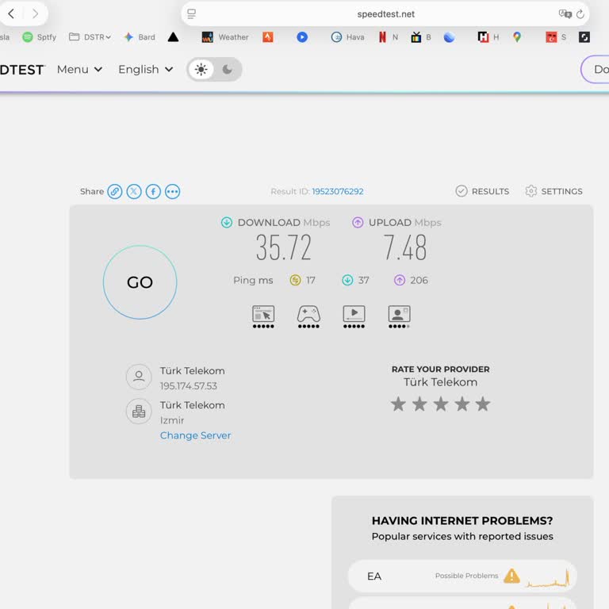
Task: Open Result ID 19523076292 link
Action: [x=338, y=191]
